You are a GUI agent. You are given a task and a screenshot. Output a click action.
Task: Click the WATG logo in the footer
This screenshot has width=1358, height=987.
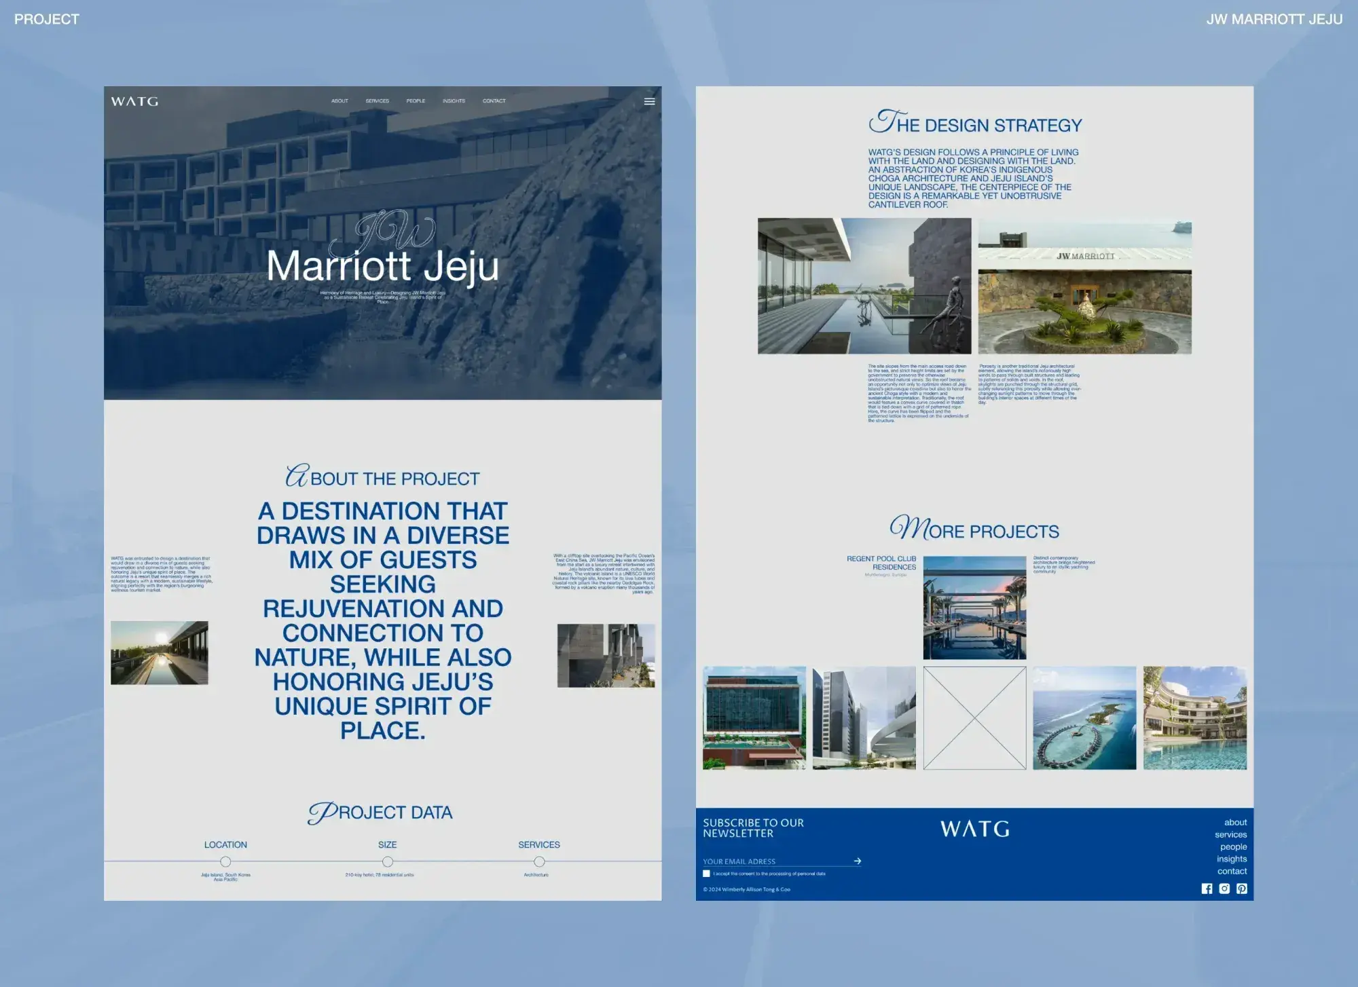(x=974, y=828)
